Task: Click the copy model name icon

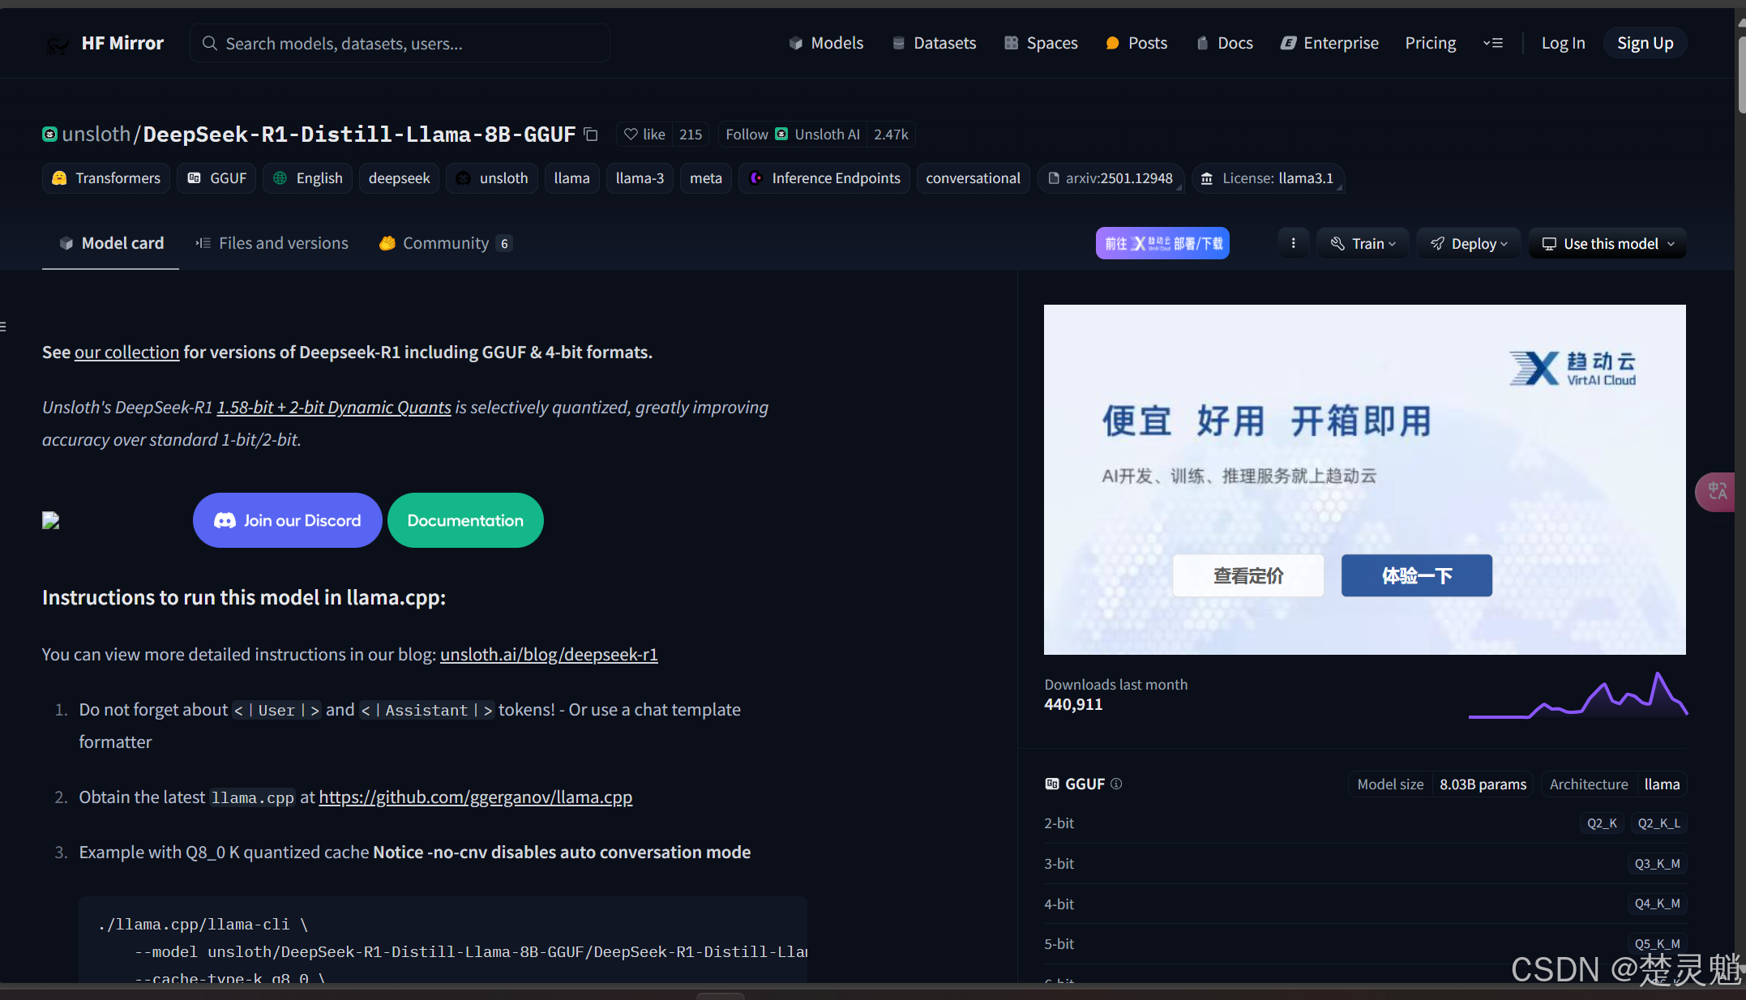Action: [x=591, y=135]
